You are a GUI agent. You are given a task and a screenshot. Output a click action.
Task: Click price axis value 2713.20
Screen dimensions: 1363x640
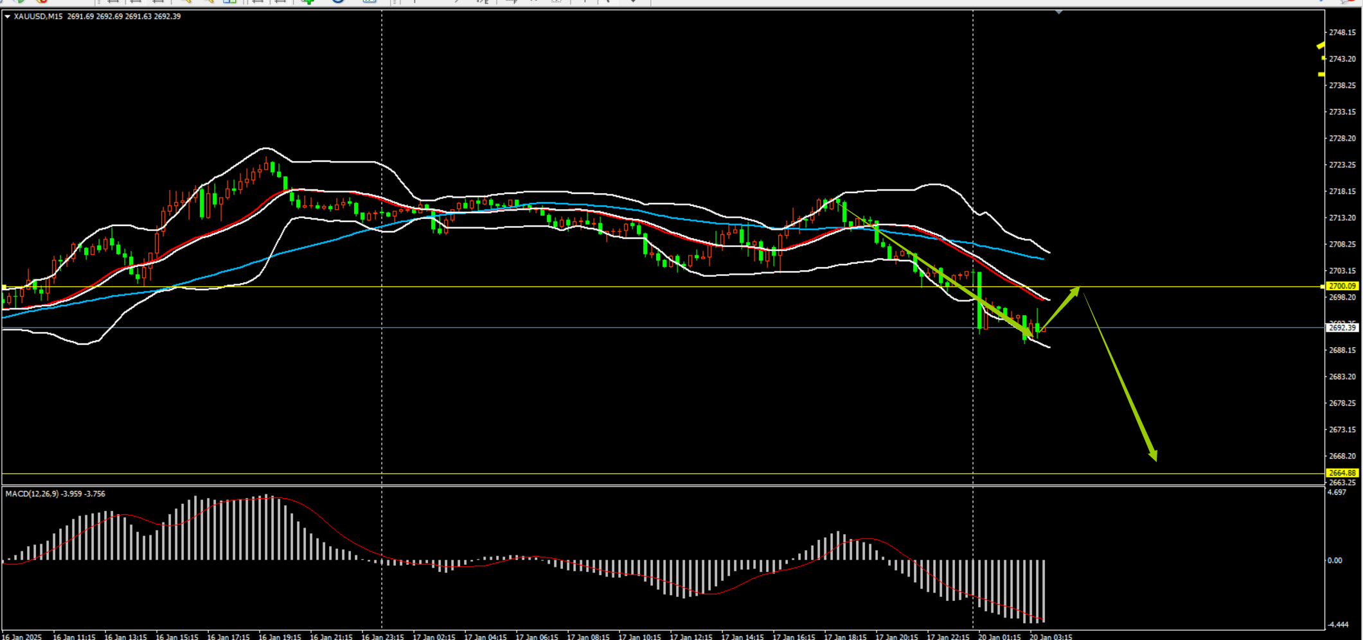[x=1342, y=218]
